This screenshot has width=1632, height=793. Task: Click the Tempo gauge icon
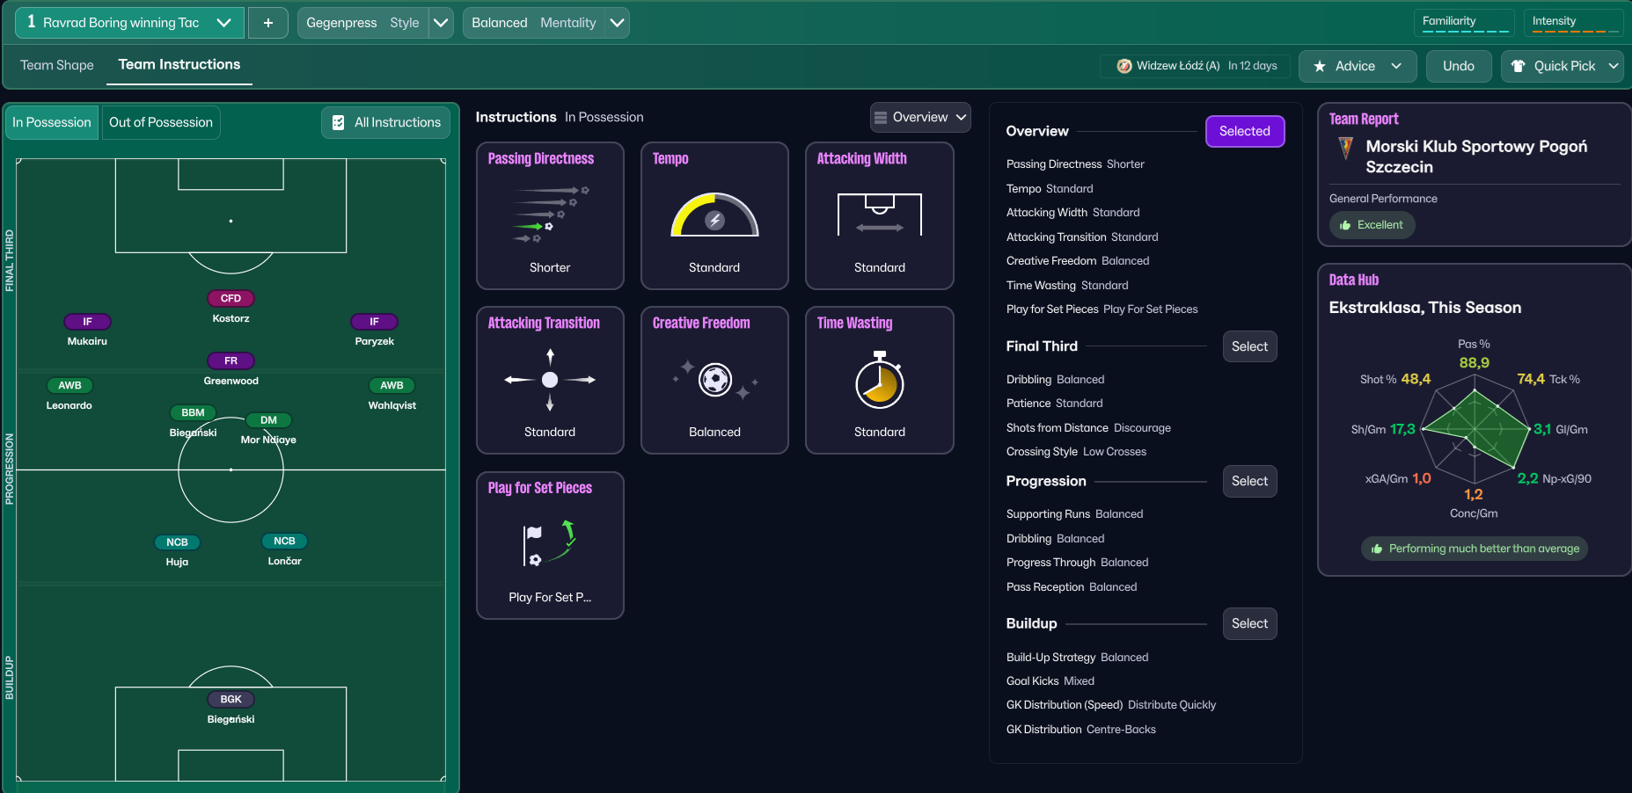click(x=714, y=215)
